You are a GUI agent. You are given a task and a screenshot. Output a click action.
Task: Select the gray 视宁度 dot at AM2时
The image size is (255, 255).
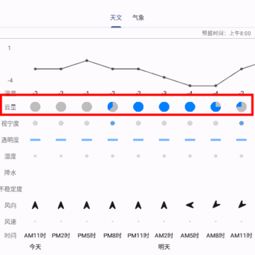point(164,123)
